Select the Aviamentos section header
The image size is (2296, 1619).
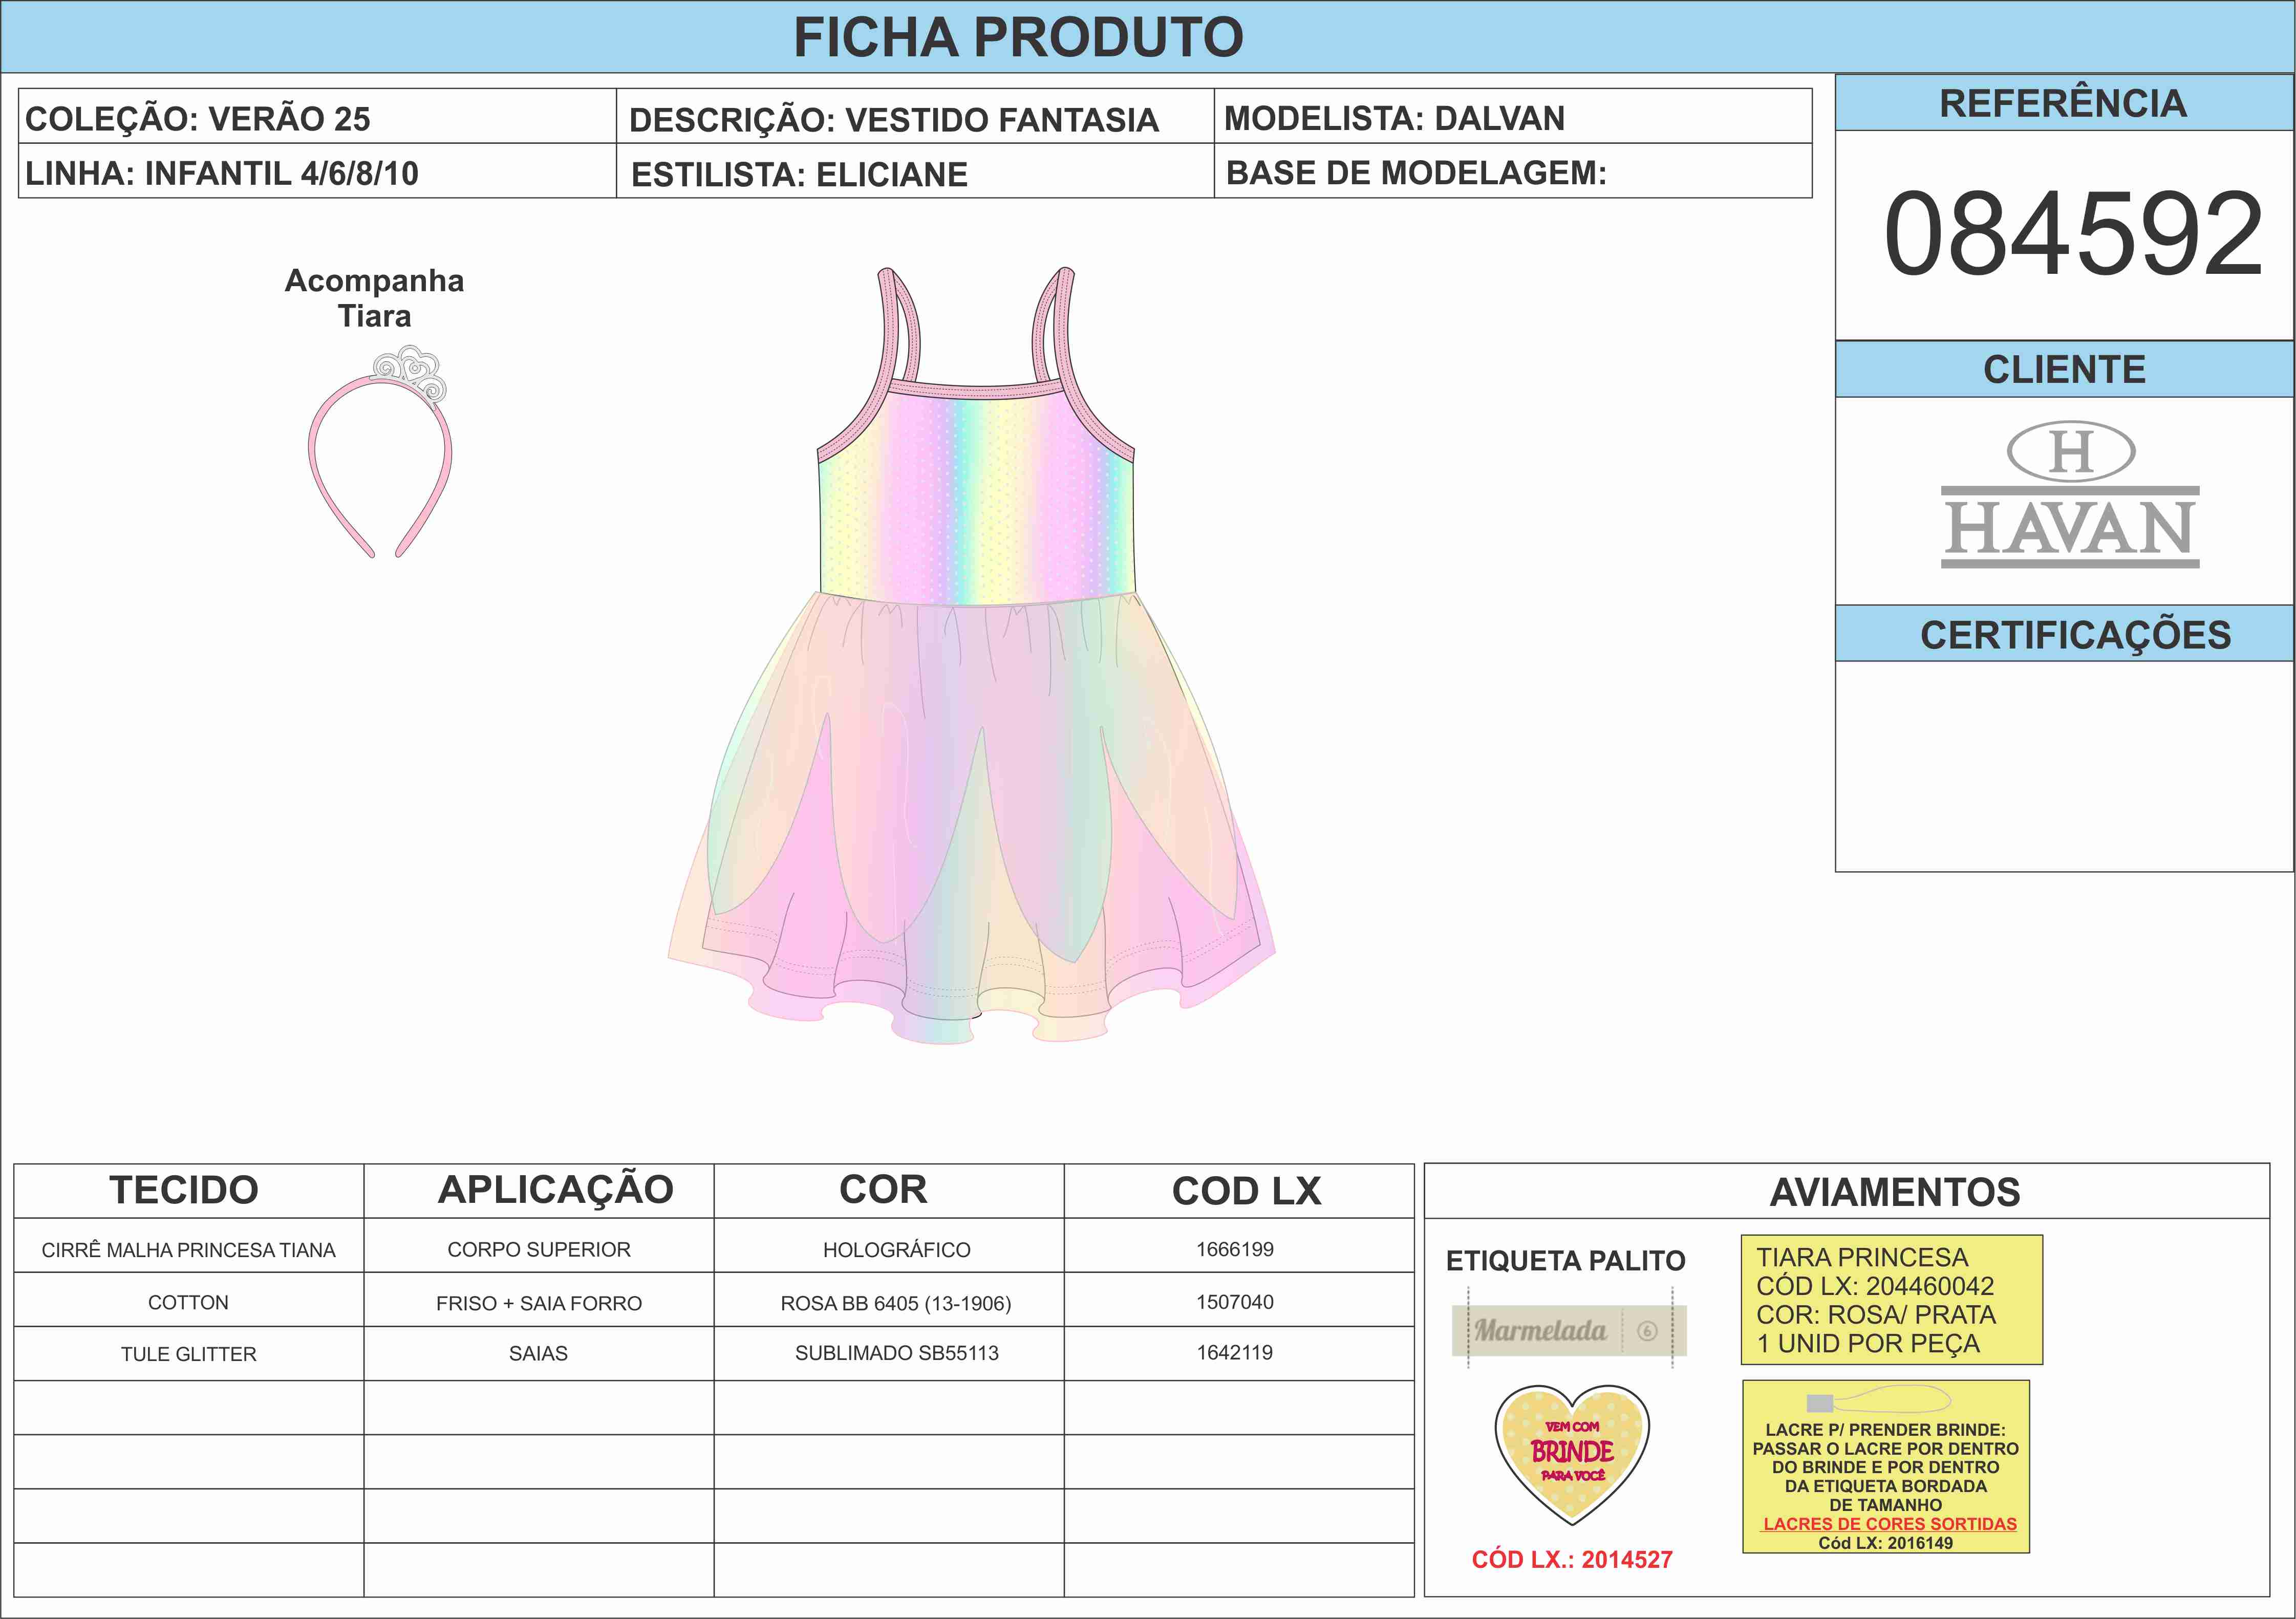[x=1894, y=1192]
